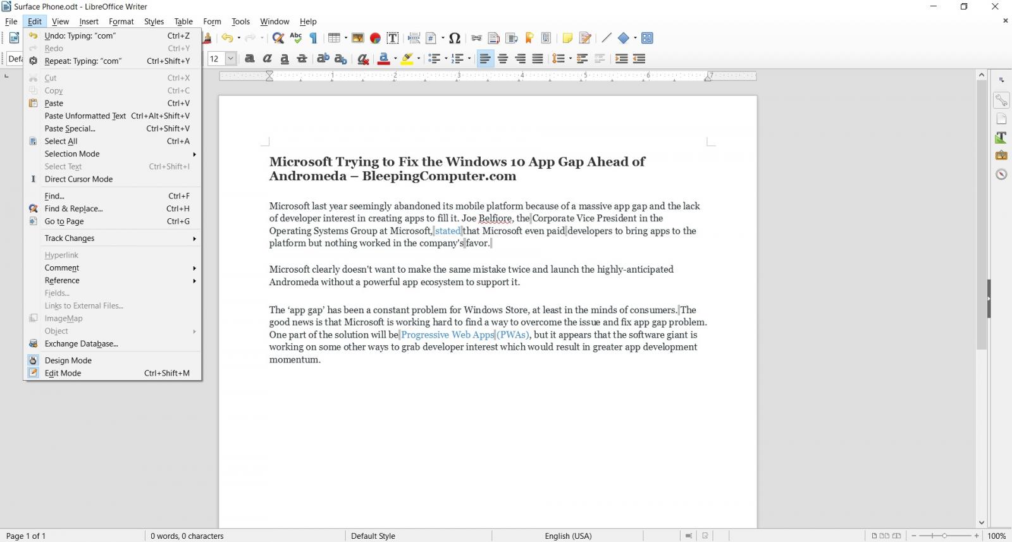This screenshot has width=1012, height=542.
Task: Open sidebar Properties wrench panel
Action: click(1001, 100)
